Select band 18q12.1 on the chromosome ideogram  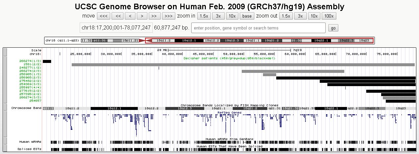click(x=189, y=40)
